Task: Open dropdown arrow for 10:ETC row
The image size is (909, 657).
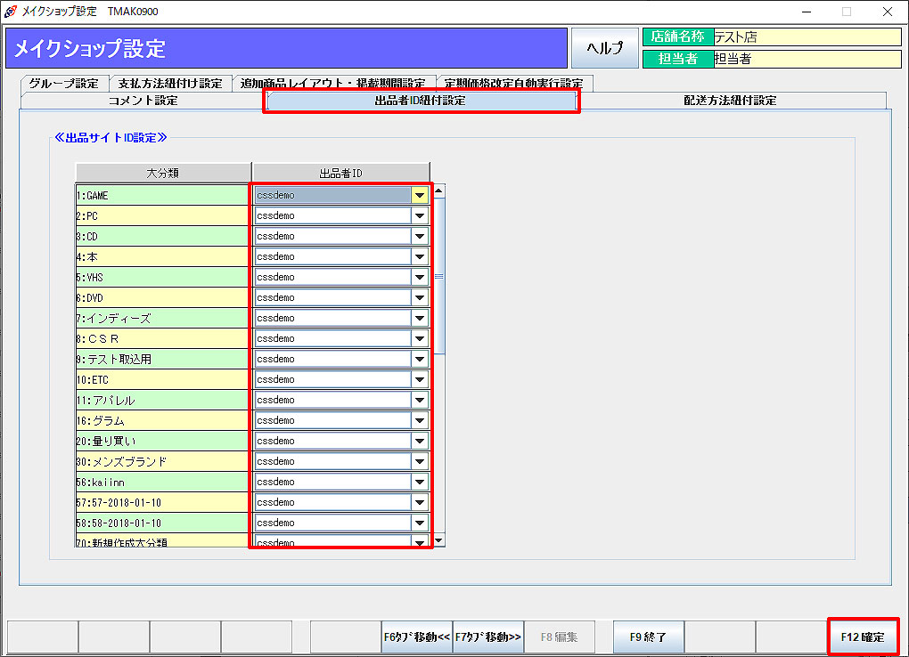Action: coord(419,379)
